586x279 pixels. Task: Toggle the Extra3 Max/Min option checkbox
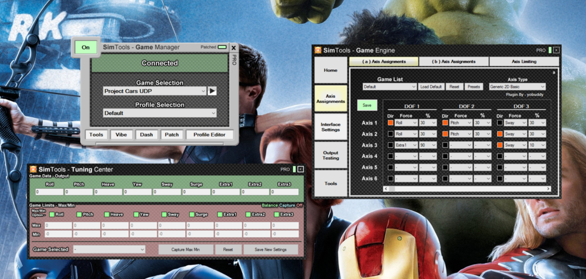(x=276, y=214)
